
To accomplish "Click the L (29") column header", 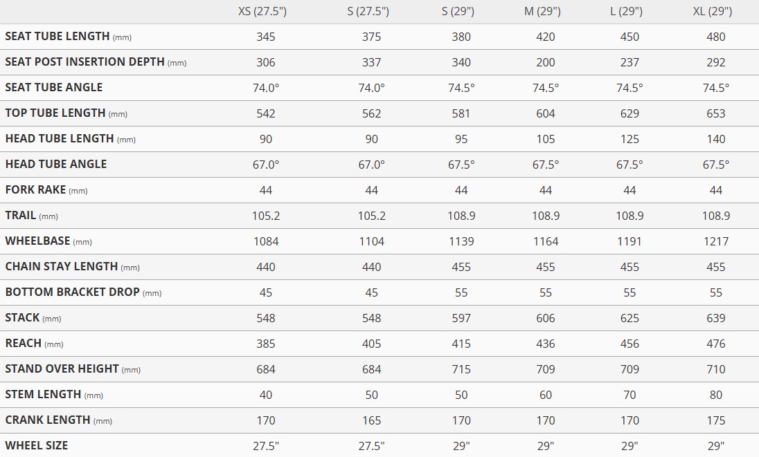I will pos(629,11).
